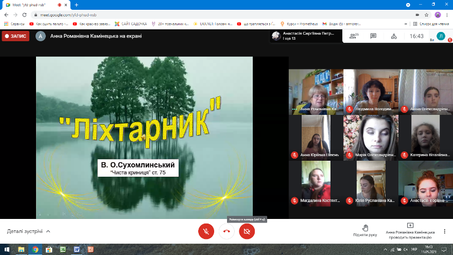Open the network icon in system tray
Image resolution: width=453 pixels, height=255 pixels.
point(392,249)
